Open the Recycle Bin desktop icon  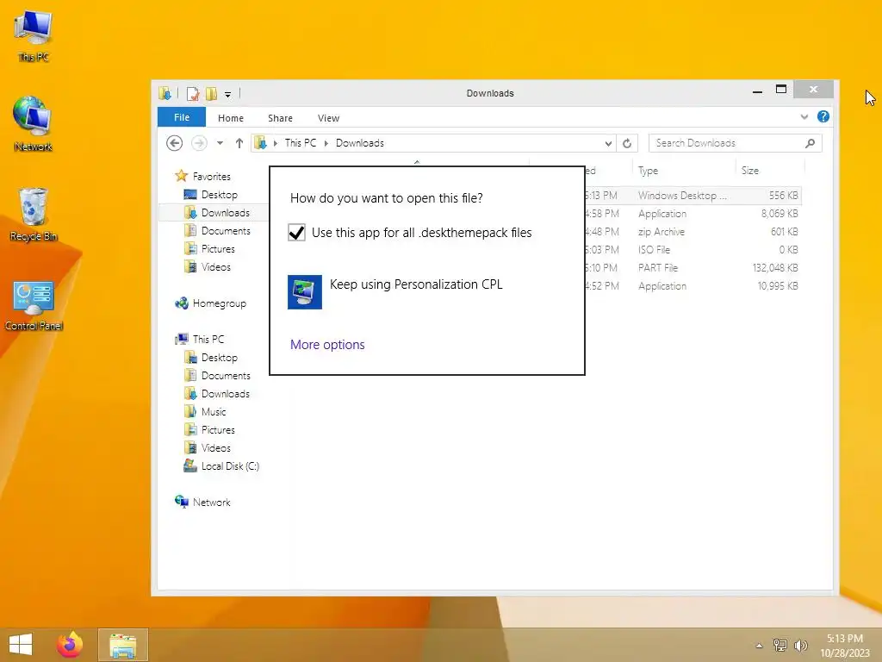(34, 215)
